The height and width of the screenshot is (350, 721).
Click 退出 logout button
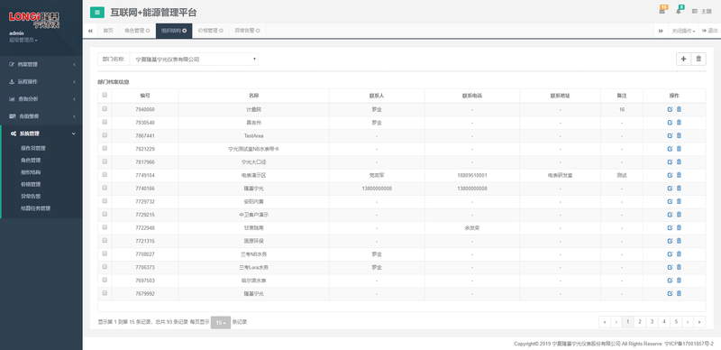(x=709, y=31)
